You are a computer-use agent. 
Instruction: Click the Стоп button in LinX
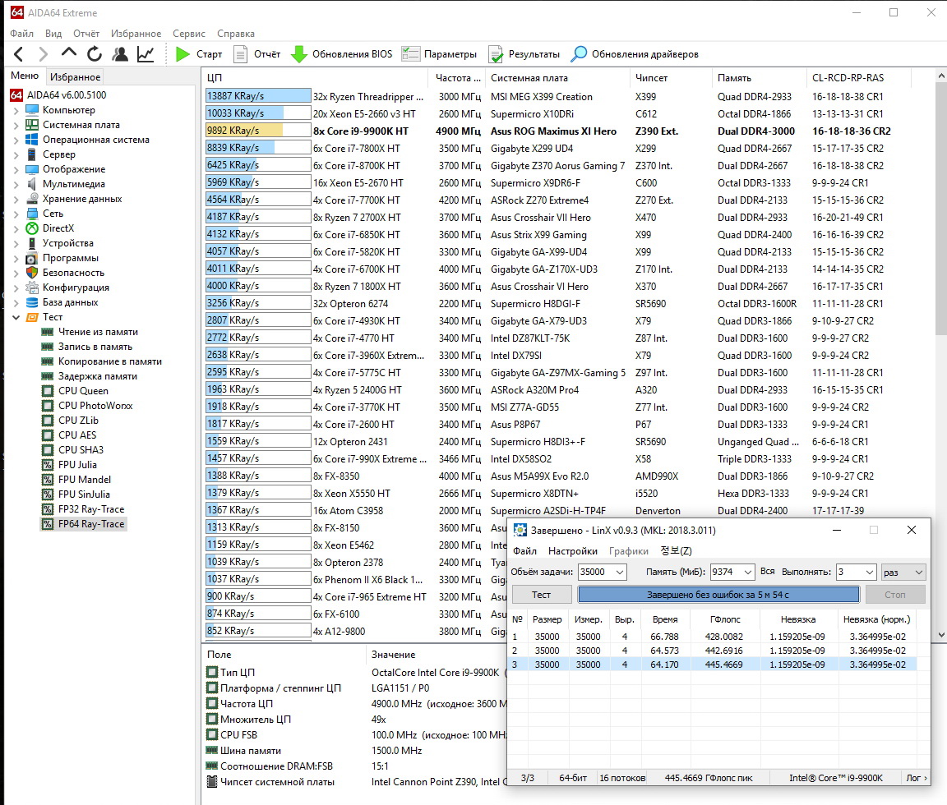point(895,595)
